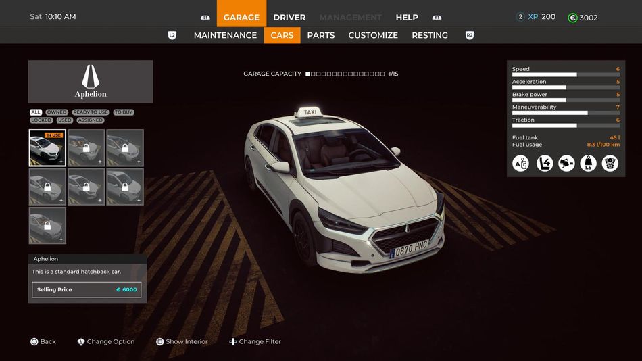642x361 pixels.
Task: Switch to the DRIVER tab
Action: click(289, 17)
